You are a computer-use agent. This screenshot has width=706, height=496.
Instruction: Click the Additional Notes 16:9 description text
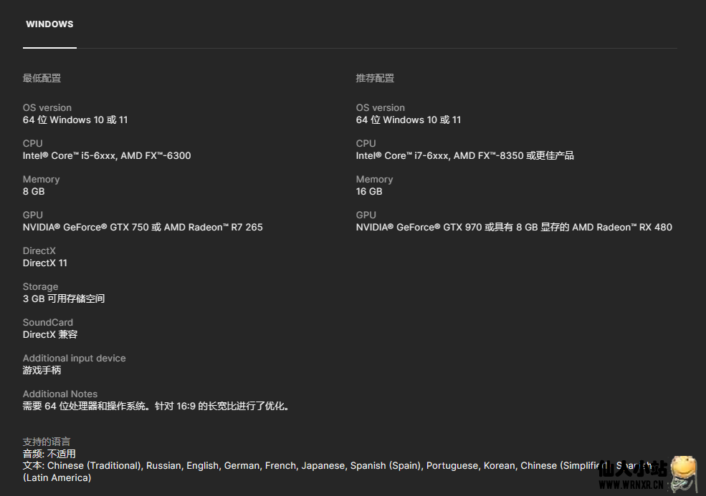[156, 407]
